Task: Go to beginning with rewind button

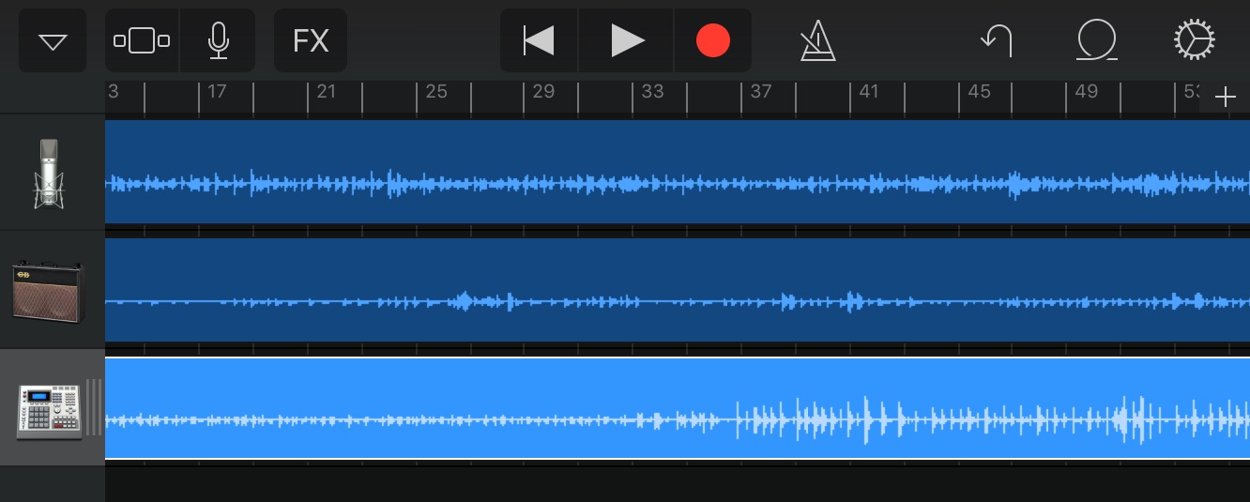Action: tap(539, 41)
